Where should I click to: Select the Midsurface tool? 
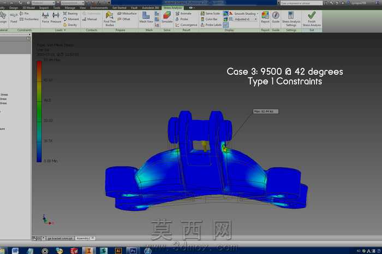coord(127,14)
